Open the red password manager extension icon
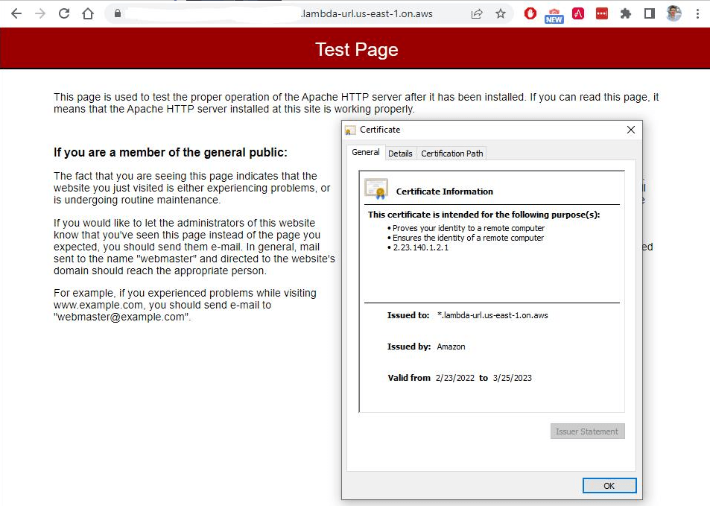Image resolution: width=710 pixels, height=506 pixels. [x=602, y=13]
